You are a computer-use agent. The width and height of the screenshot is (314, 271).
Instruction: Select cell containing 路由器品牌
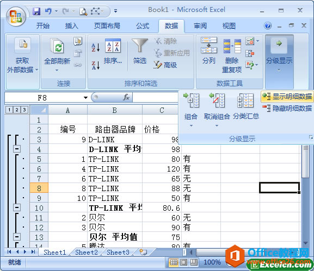tap(115, 129)
